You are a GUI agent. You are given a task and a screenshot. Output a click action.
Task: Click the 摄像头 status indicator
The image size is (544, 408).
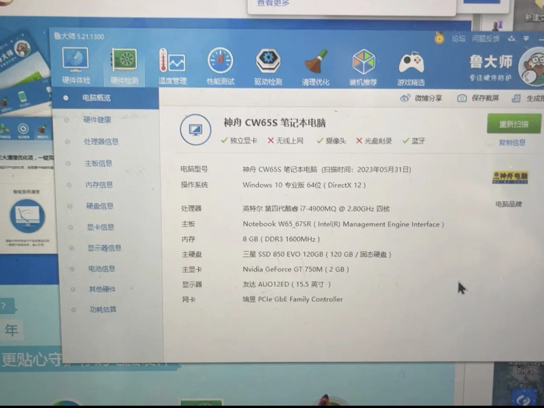pos(332,141)
